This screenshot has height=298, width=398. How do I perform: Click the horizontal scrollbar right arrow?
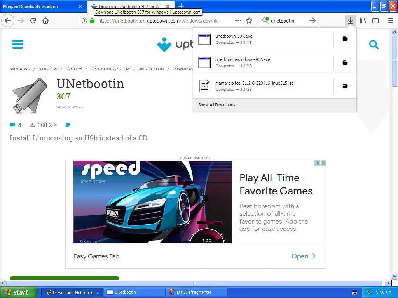point(388,283)
